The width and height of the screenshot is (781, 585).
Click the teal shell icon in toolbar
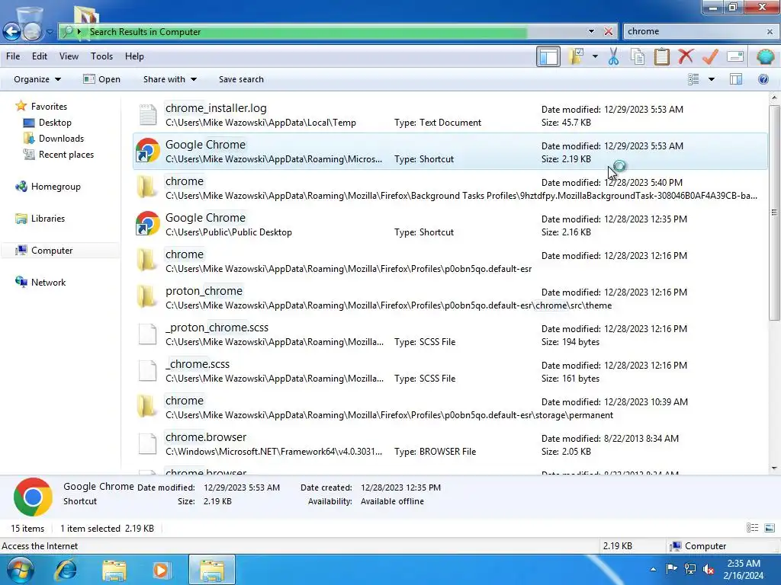(x=764, y=56)
